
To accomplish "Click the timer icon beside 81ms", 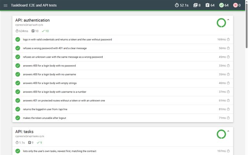I will click(228, 109).
